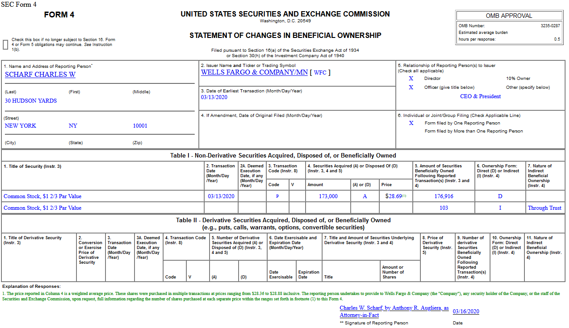Click the Table I section heading
The image size is (569, 328).
click(283, 156)
